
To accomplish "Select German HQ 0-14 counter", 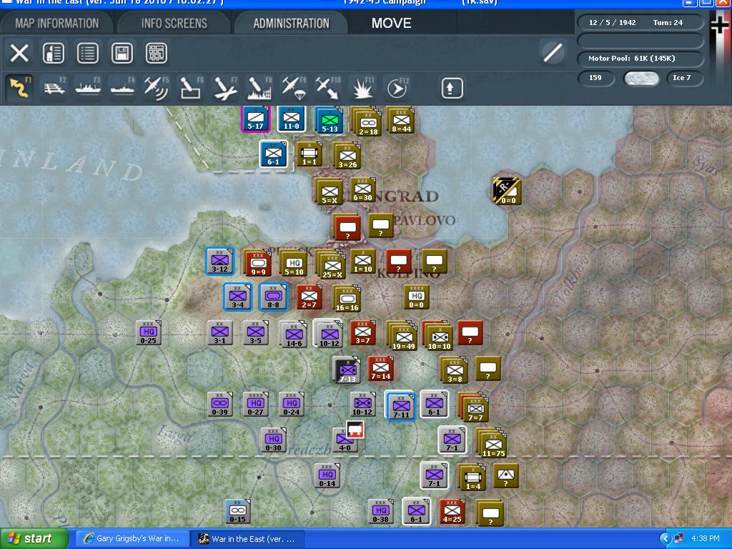I will pos(327,476).
